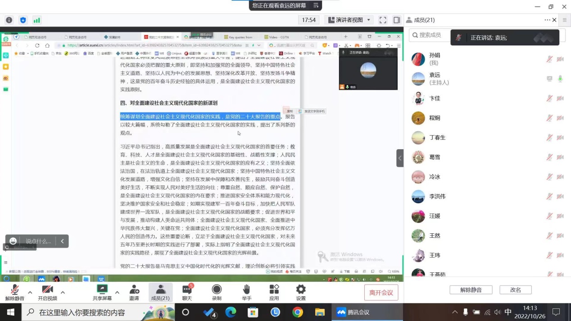The image size is (571, 321).
Task: Click the blue security shield icon
Action: tap(23, 20)
